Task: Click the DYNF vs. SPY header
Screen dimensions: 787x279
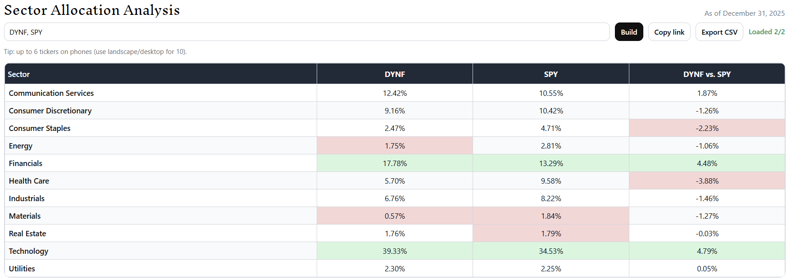Action: tap(707, 74)
